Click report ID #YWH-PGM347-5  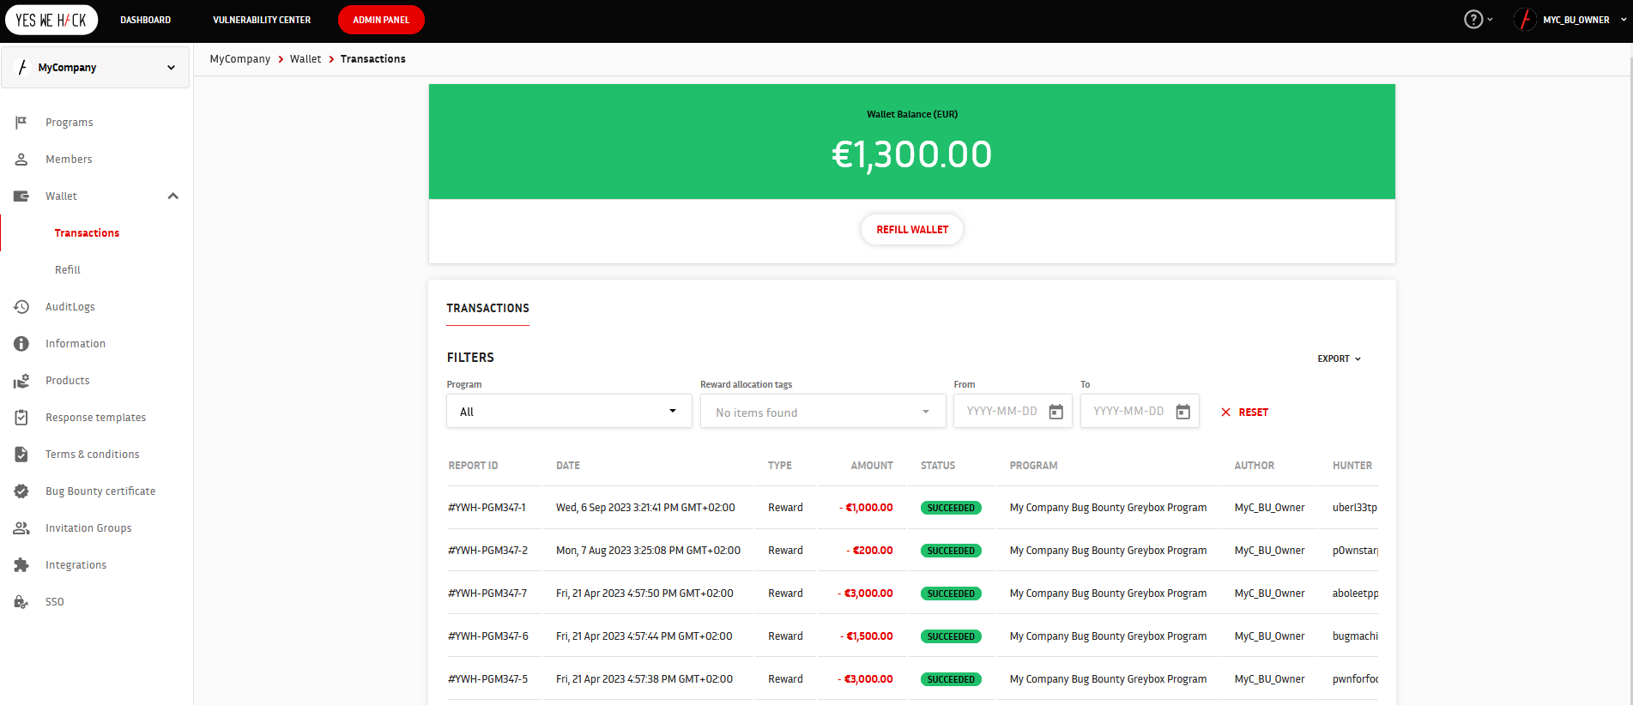click(x=487, y=679)
